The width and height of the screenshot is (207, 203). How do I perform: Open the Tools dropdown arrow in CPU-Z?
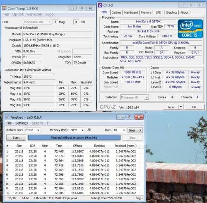click(x=181, y=107)
